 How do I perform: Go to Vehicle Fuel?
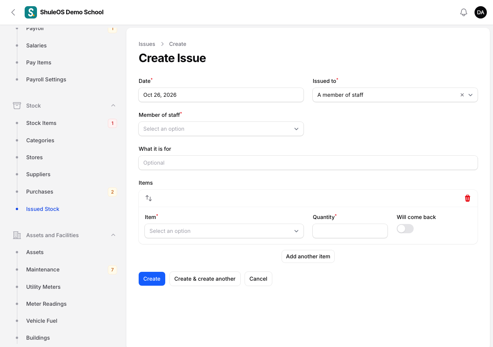click(42, 321)
